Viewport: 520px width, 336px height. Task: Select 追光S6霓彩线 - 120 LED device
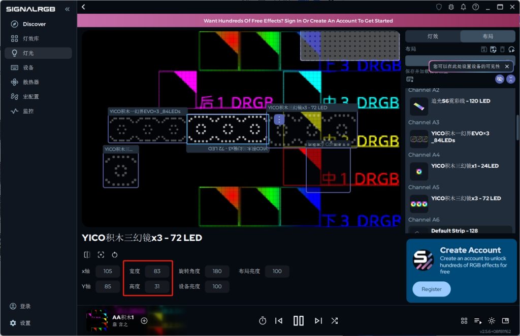coord(460,106)
